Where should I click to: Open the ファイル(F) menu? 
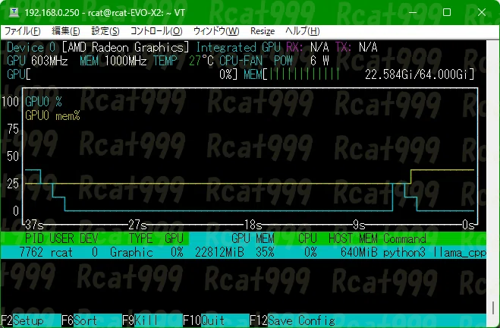[22, 31]
